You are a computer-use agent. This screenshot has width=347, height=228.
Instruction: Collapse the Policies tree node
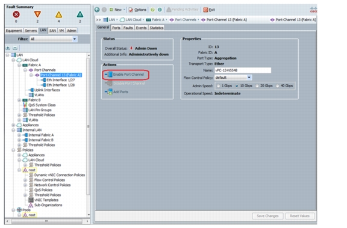point(13,150)
